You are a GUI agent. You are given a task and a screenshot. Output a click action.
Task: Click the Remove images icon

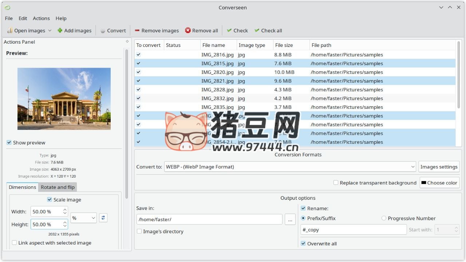[137, 31]
